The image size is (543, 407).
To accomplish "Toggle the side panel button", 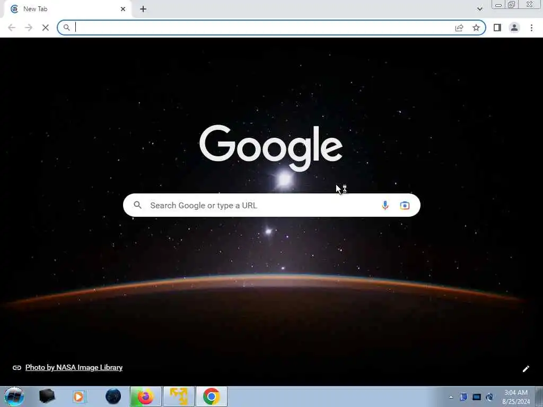I will coord(497,28).
